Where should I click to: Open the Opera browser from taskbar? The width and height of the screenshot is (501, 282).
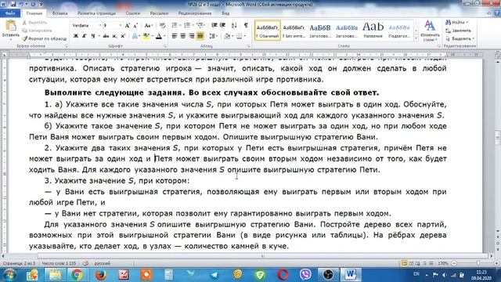coord(283,275)
